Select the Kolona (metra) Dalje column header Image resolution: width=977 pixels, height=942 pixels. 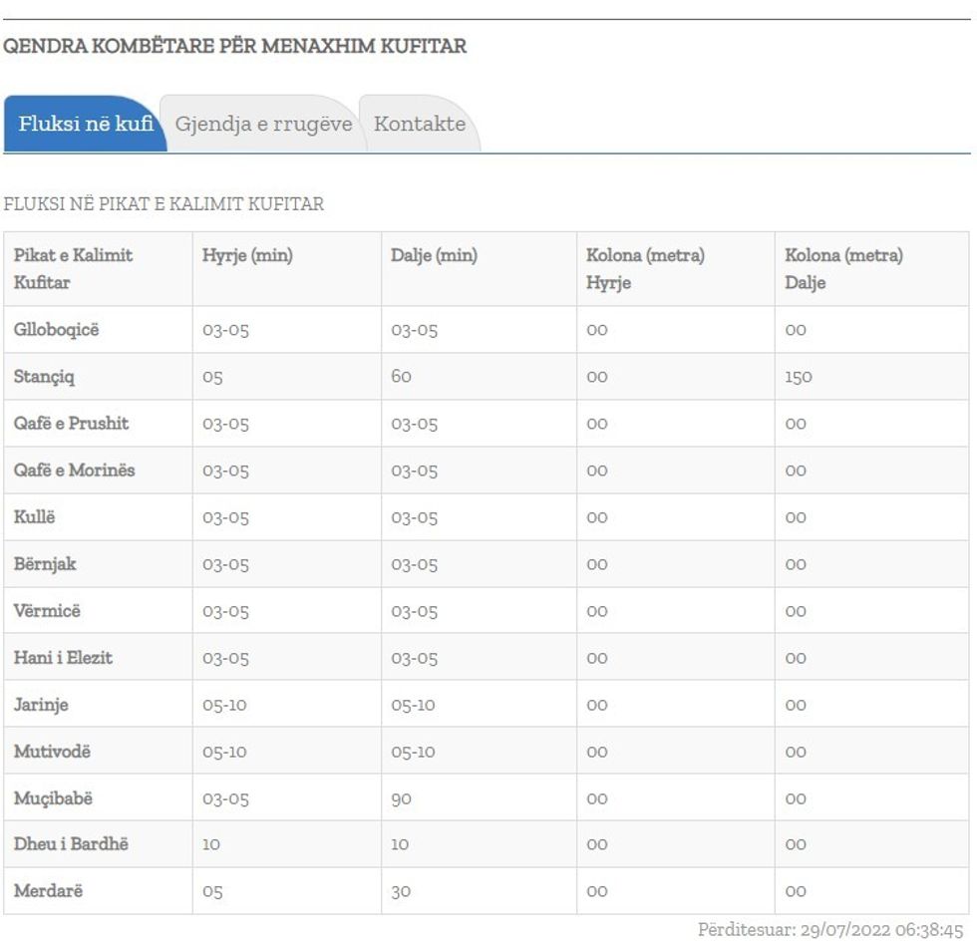point(843,269)
